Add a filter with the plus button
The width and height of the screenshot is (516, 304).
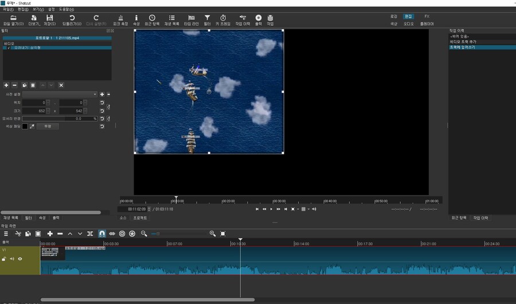[x=6, y=85]
